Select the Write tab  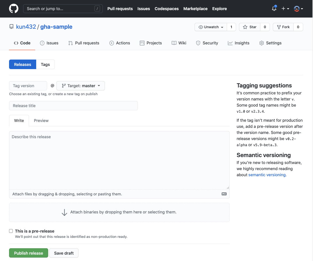click(x=19, y=120)
